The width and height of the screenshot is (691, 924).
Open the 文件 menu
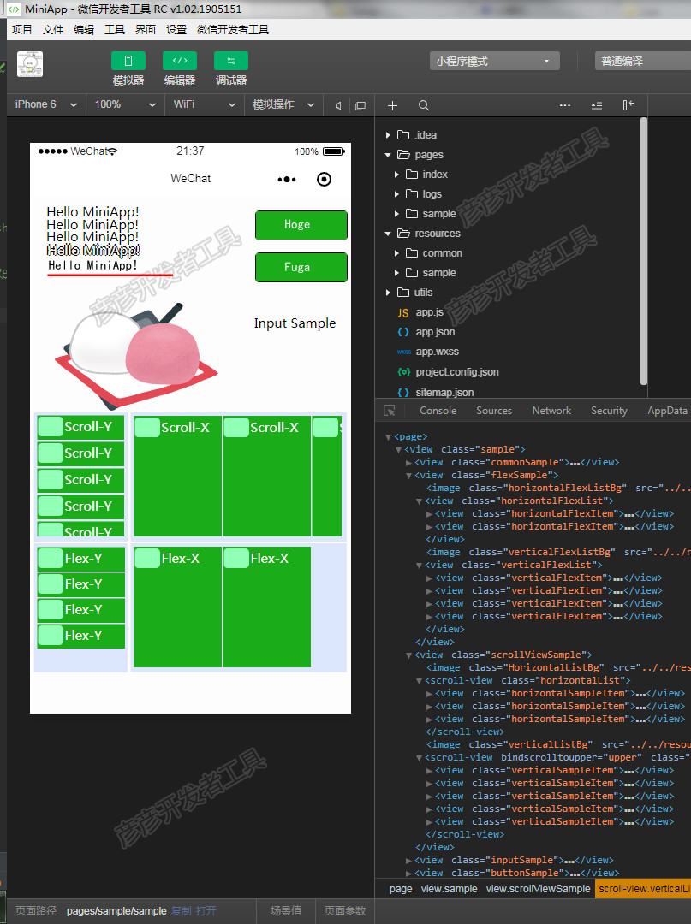click(x=53, y=29)
